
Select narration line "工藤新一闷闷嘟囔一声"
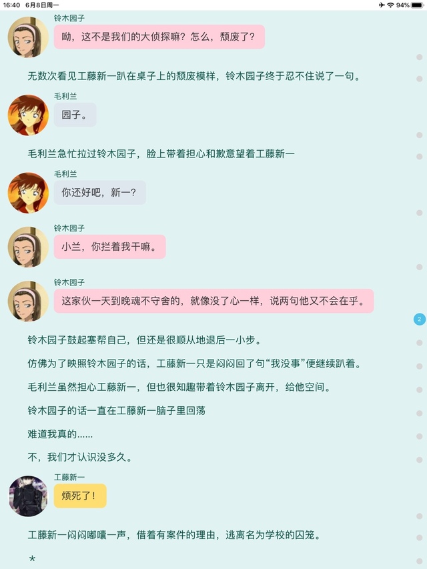click(175, 535)
